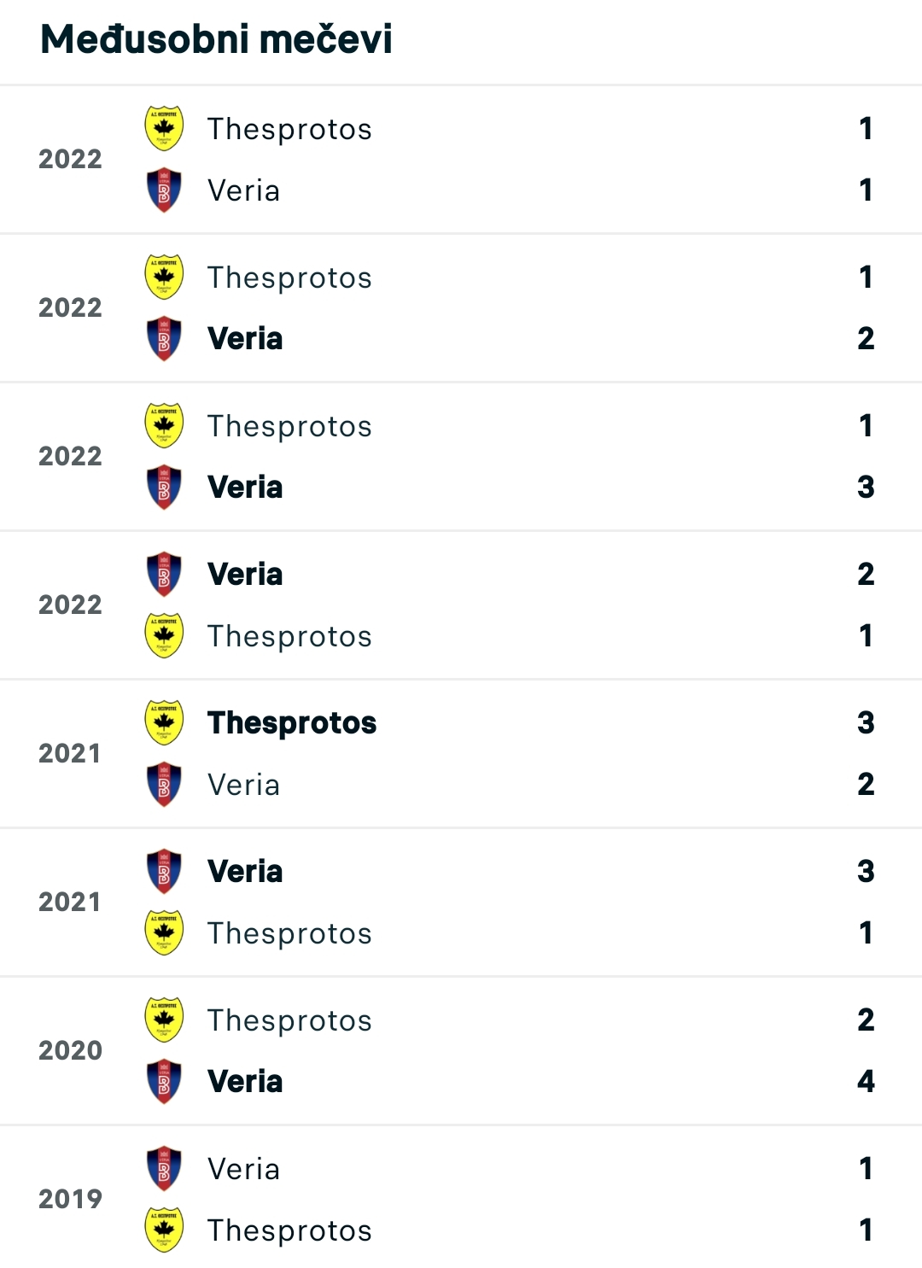Click Thesprotos crest in first 2022 match

[164, 129]
